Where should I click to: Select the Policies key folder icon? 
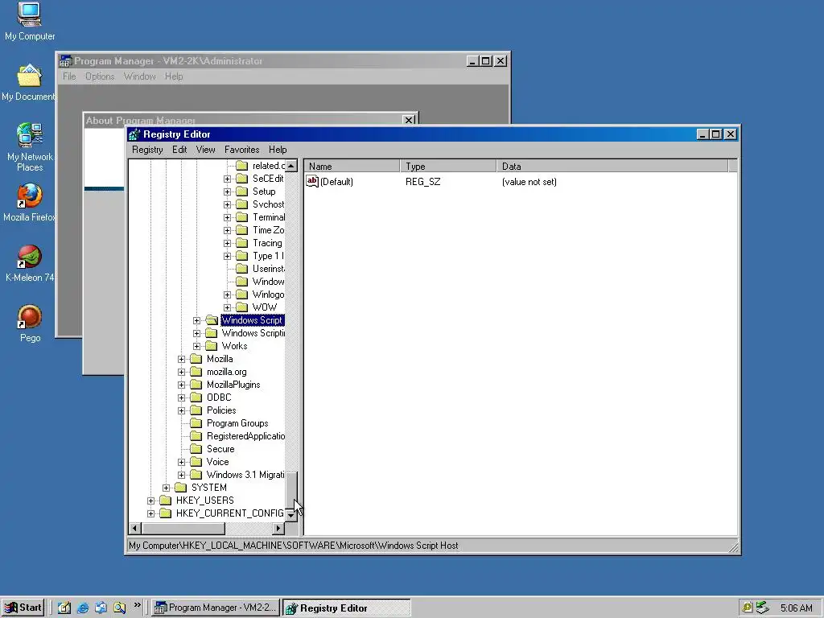coord(196,410)
